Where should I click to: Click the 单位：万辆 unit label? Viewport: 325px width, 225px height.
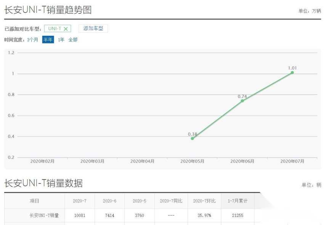click(x=310, y=11)
